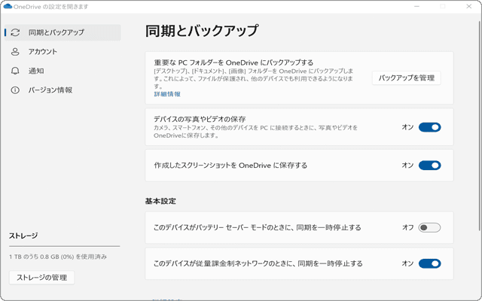The width and height of the screenshot is (482, 301).
Task: Click 重要な PC フォルダーを OneDrive にバックアップする text
Action: 233,62
